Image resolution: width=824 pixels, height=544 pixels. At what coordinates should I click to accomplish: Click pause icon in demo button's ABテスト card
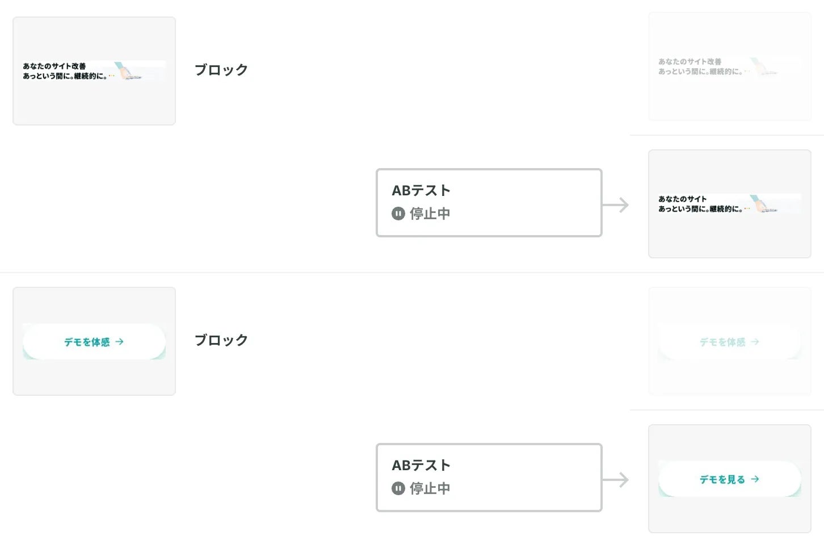398,488
